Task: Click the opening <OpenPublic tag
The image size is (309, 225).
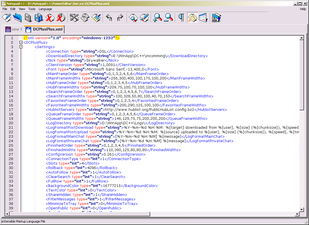Action: [57, 208]
